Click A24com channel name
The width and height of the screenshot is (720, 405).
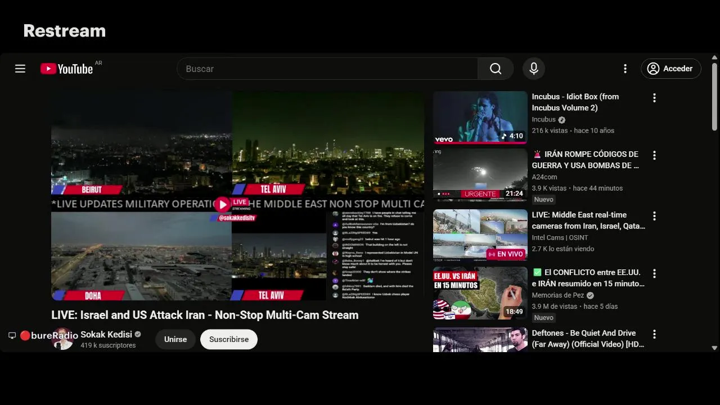[544, 177]
